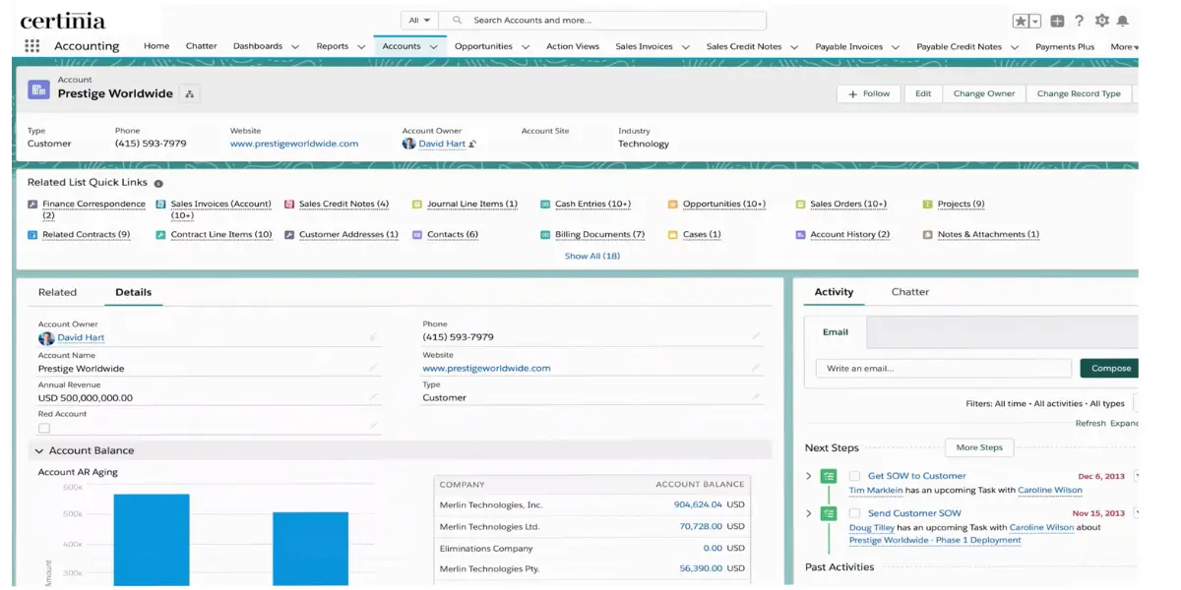Open the Accounts tab dropdown chevron

[432, 46]
